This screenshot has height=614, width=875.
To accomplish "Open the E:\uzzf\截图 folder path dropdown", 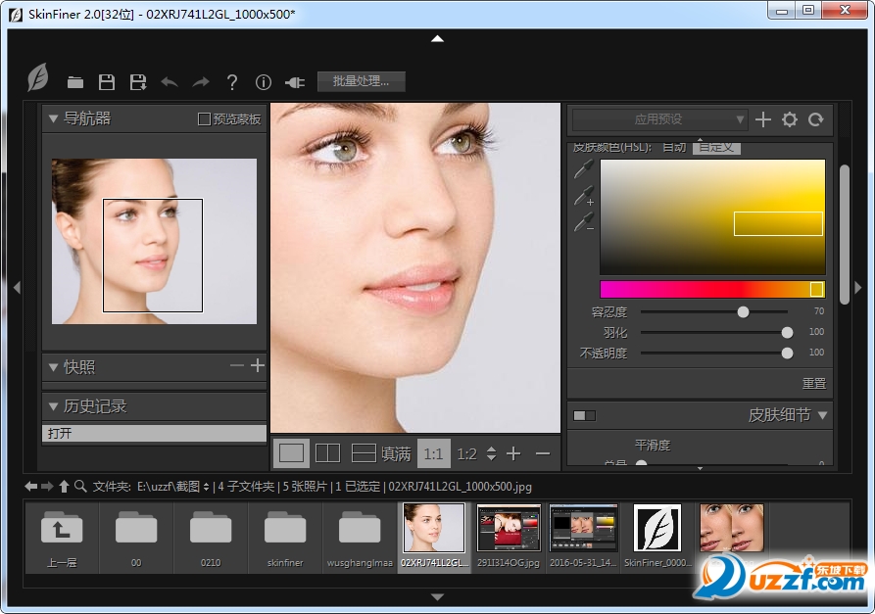I will 173,487.
